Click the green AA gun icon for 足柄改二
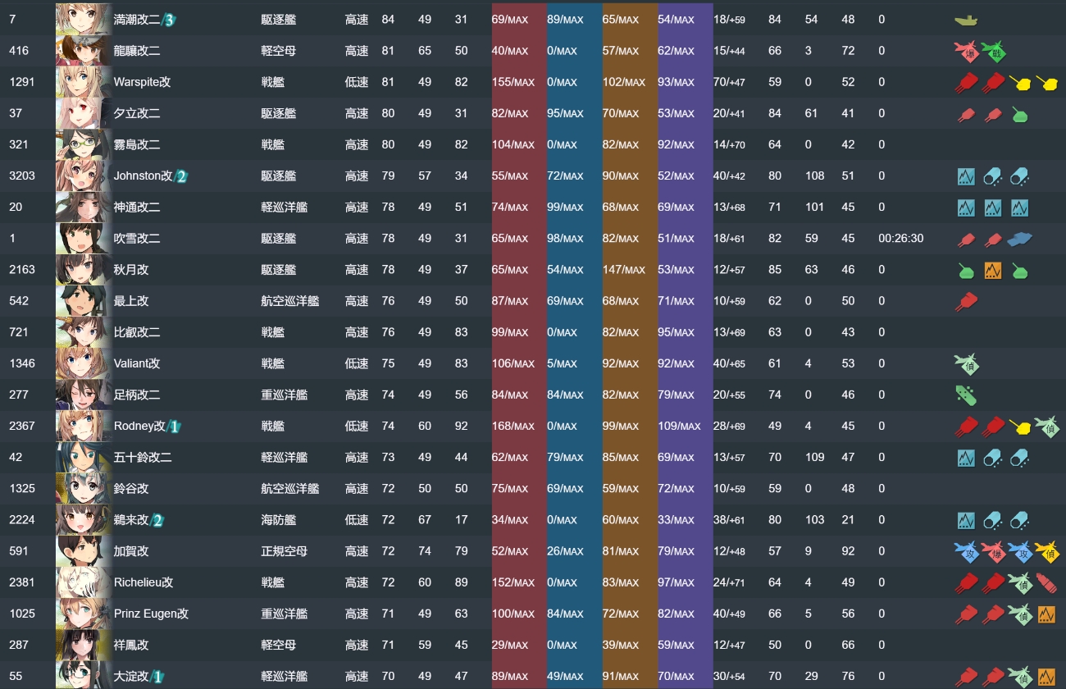This screenshot has width=1066, height=689. point(967,395)
